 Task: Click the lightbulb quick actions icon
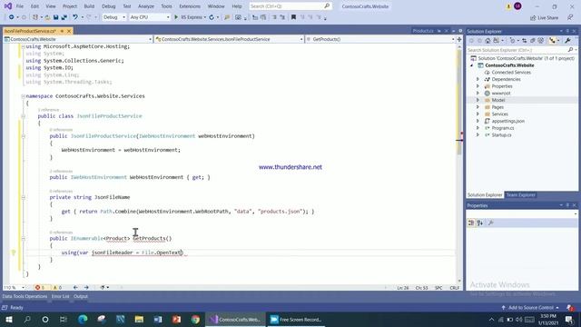coord(14,253)
